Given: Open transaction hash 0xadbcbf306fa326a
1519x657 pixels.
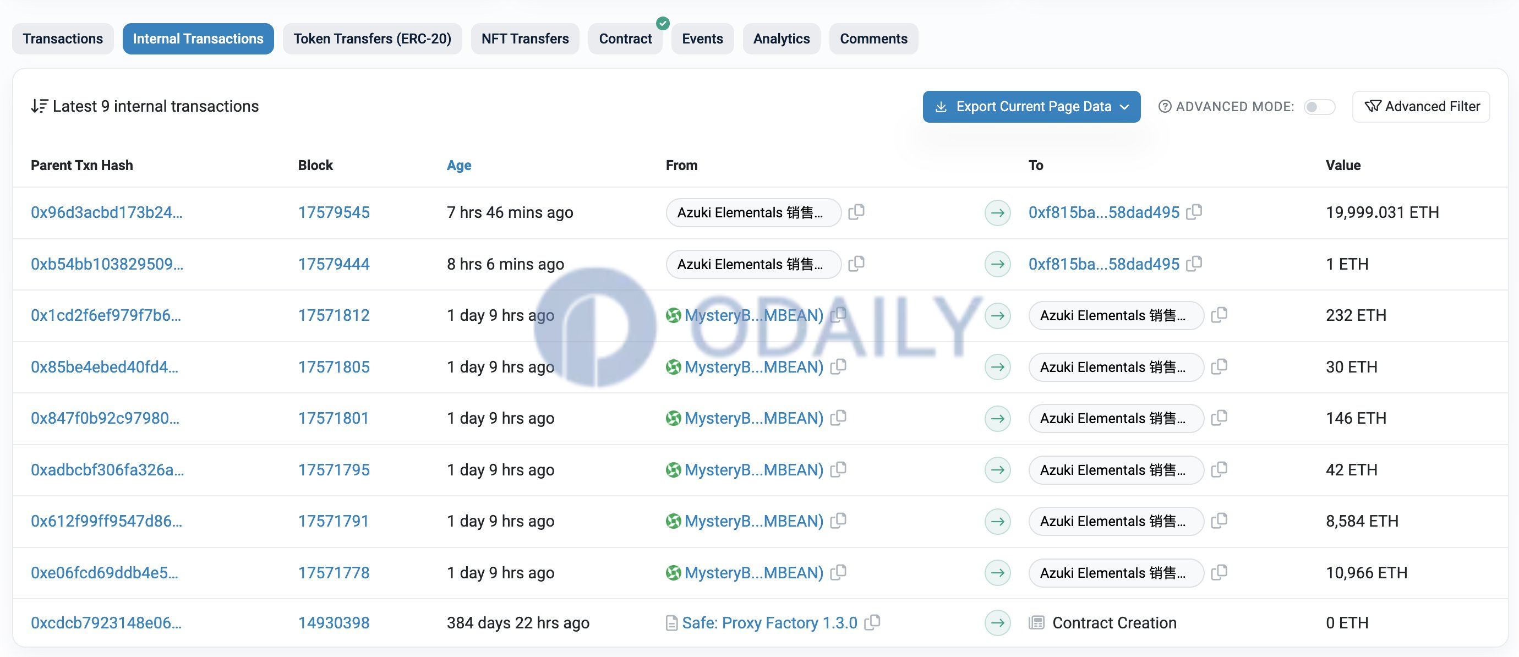Looking at the screenshot, I should coord(107,470).
